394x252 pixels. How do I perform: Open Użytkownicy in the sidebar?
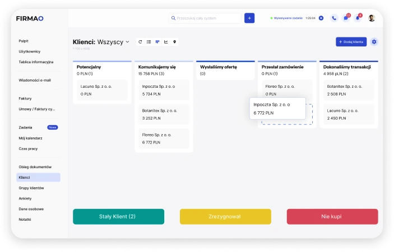(x=29, y=51)
